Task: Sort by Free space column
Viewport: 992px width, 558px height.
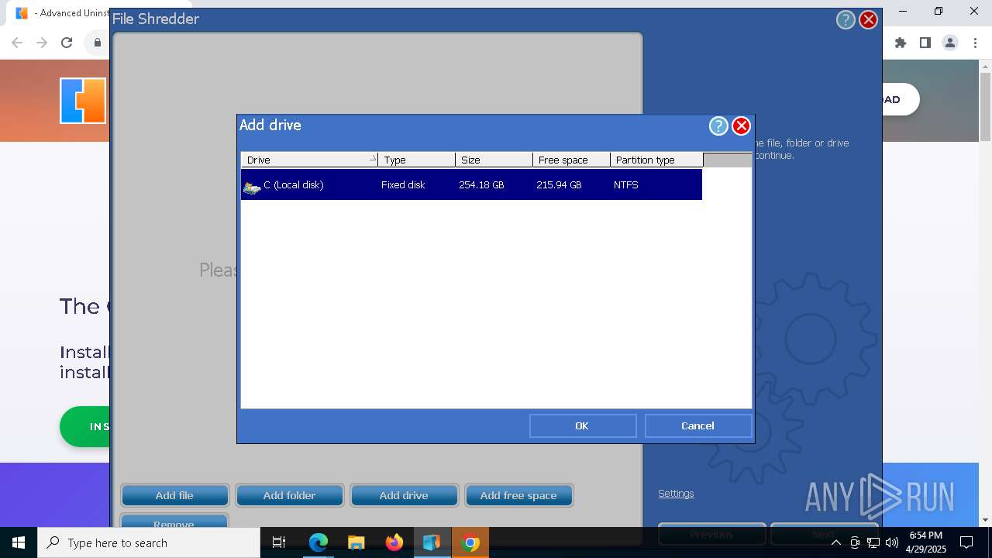Action: (x=572, y=160)
